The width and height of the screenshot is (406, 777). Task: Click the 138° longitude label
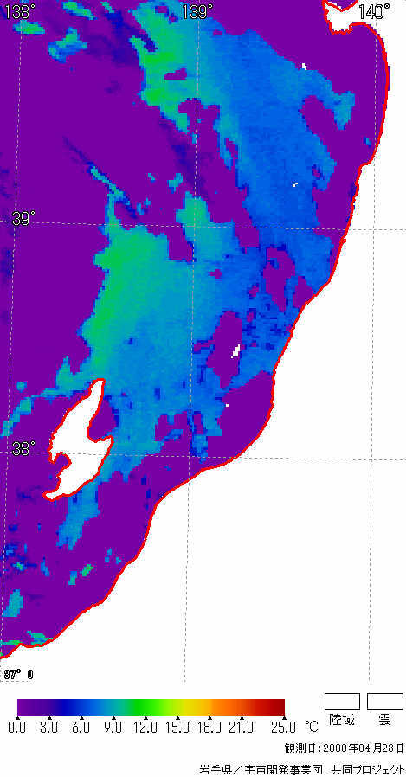[16, 11]
